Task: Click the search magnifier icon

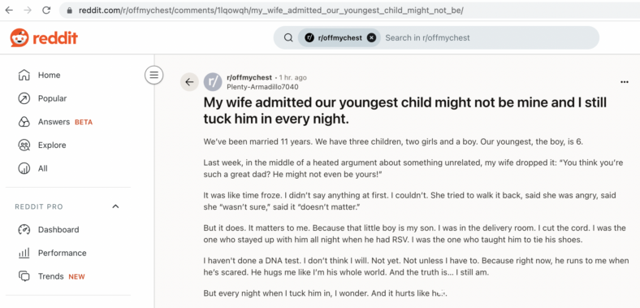Action: [x=288, y=38]
